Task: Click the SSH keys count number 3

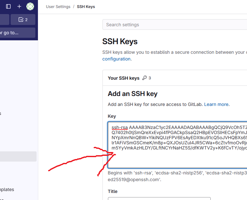Action: [150, 78]
